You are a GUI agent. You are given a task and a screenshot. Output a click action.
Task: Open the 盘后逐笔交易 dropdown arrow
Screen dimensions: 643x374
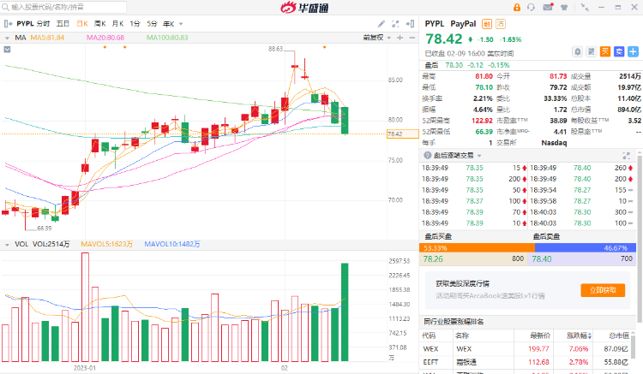click(x=479, y=156)
